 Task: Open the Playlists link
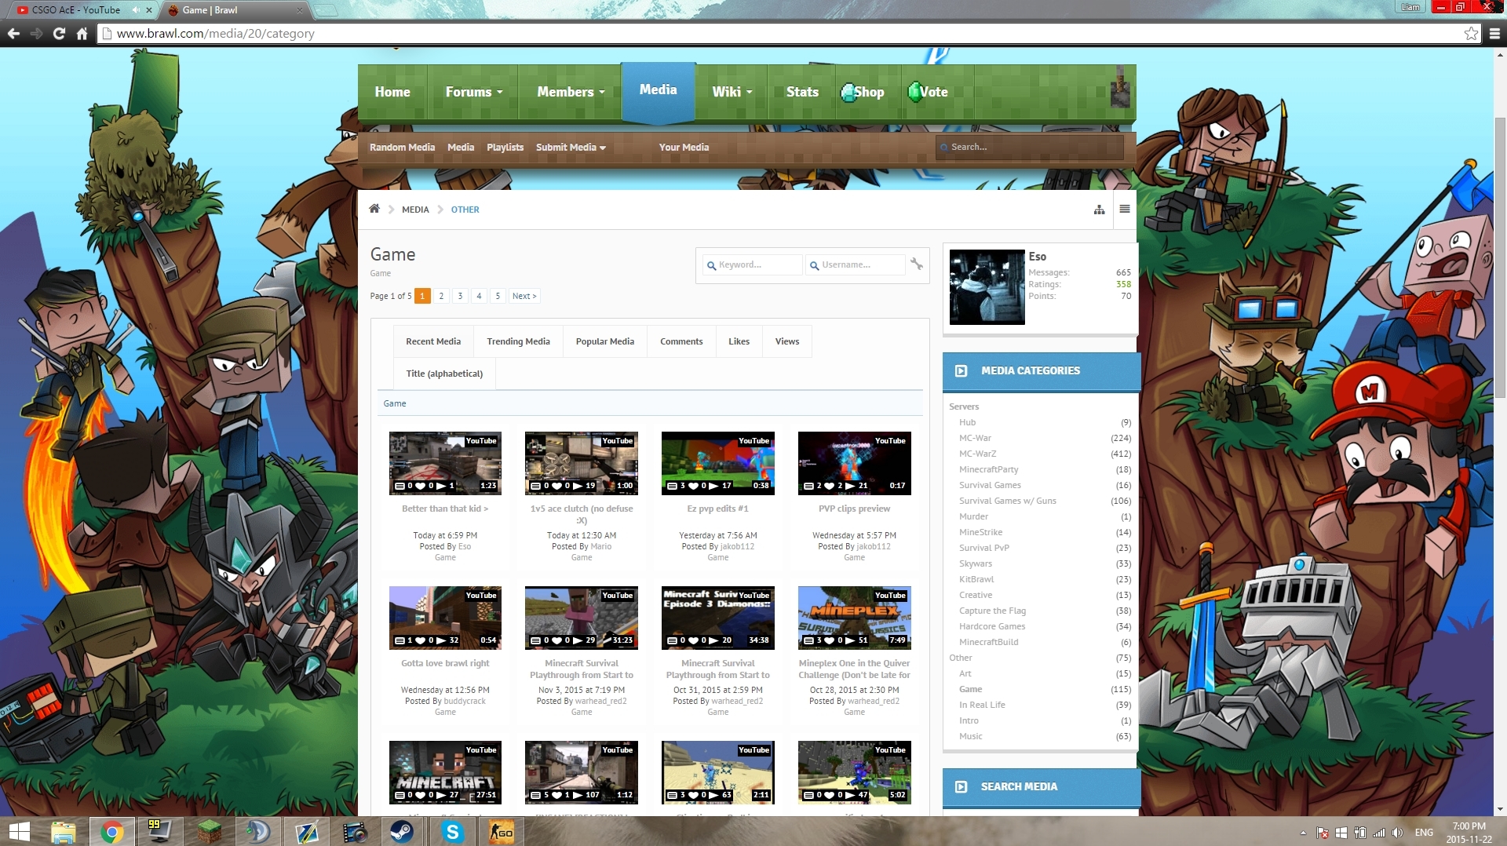pyautogui.click(x=505, y=147)
